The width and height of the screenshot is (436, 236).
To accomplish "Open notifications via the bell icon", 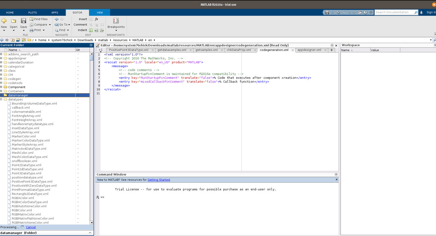I will coord(422,12).
